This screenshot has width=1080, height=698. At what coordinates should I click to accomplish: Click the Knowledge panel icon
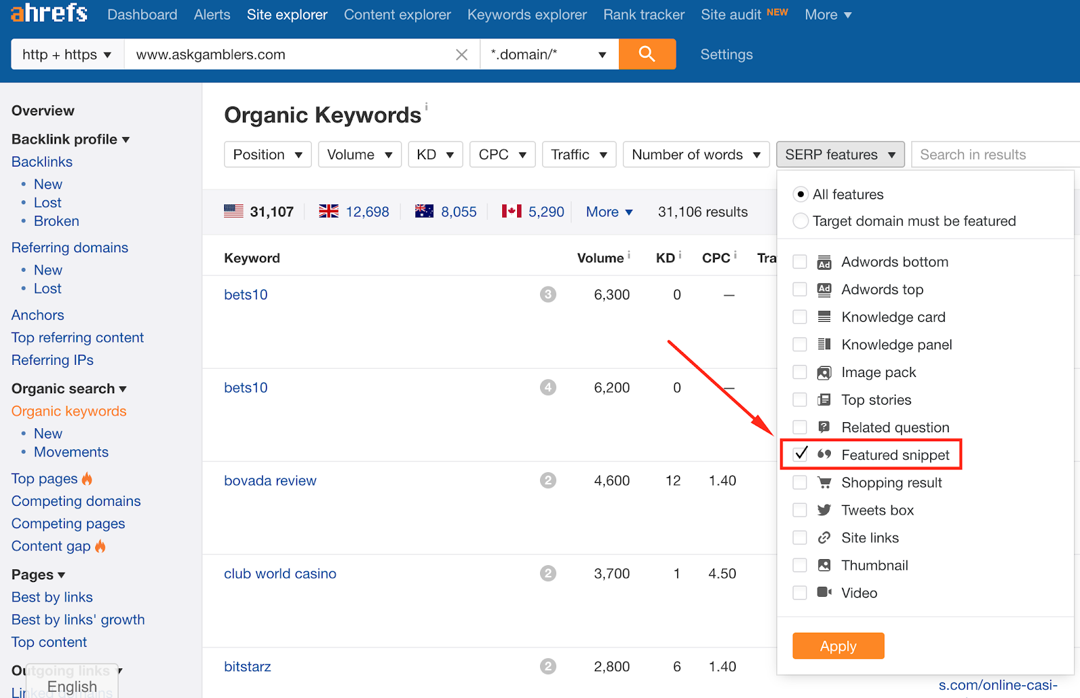[824, 345]
